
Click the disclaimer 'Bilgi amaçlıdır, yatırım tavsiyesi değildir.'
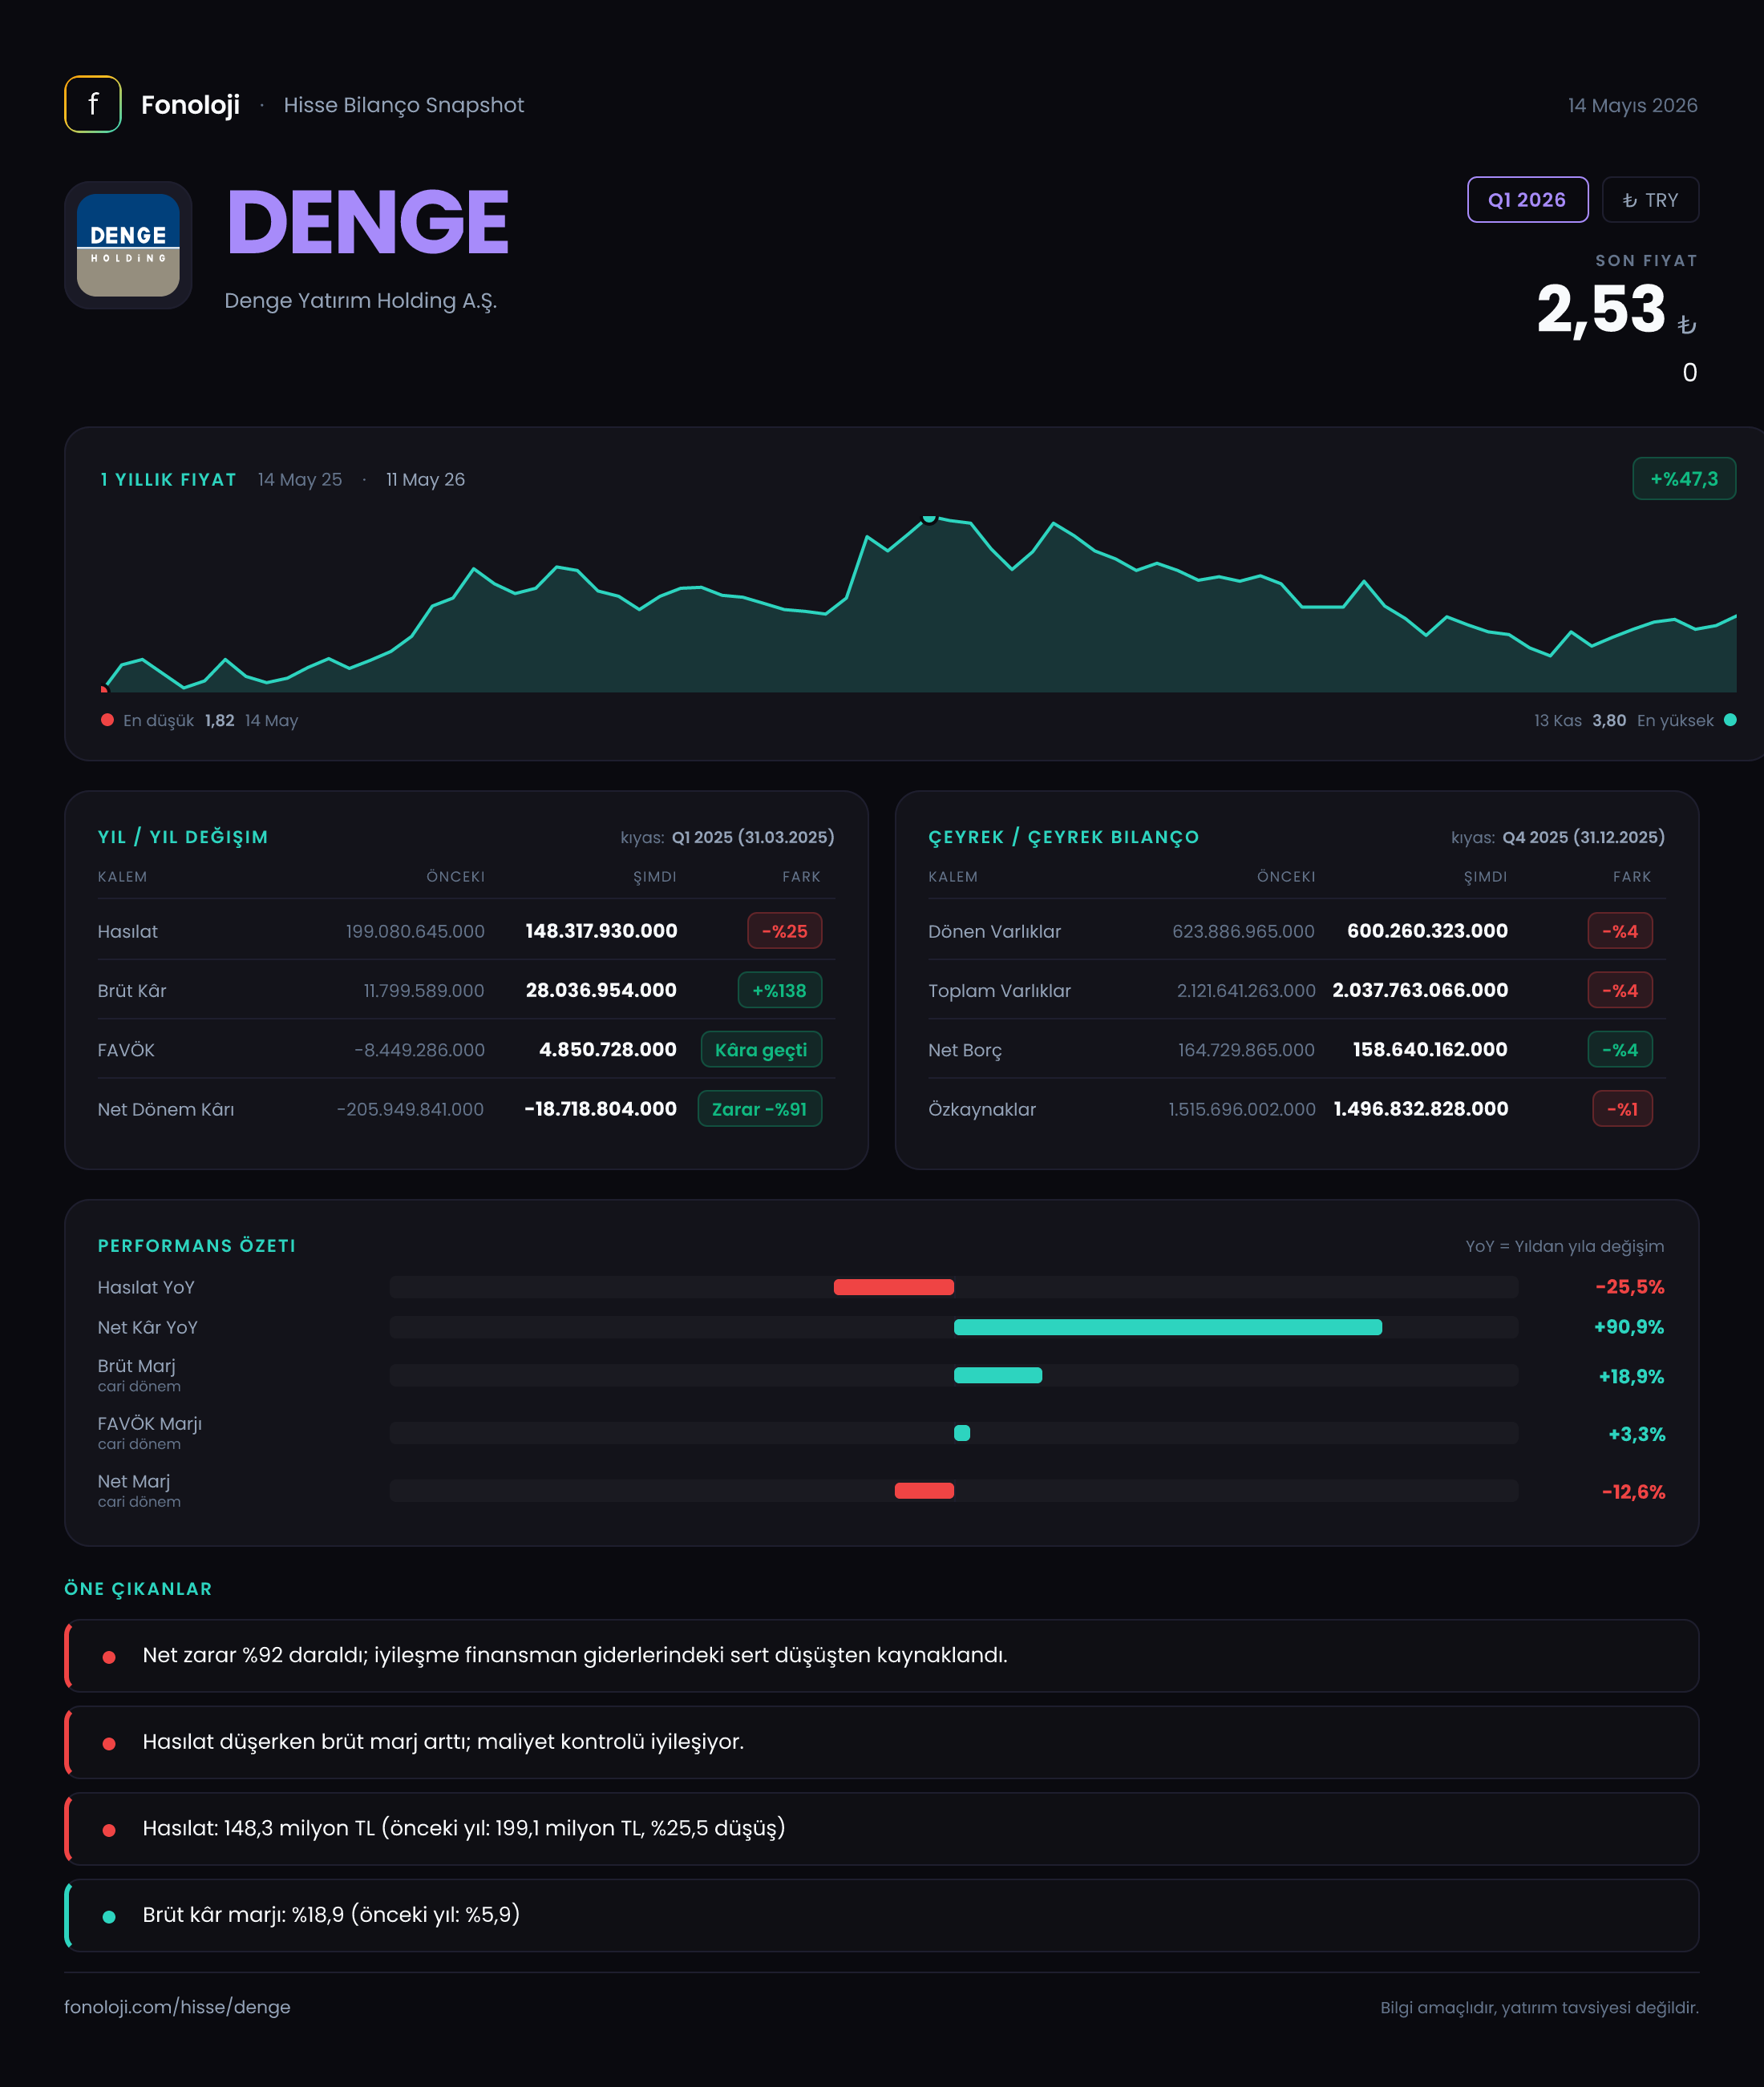click(x=1540, y=2007)
